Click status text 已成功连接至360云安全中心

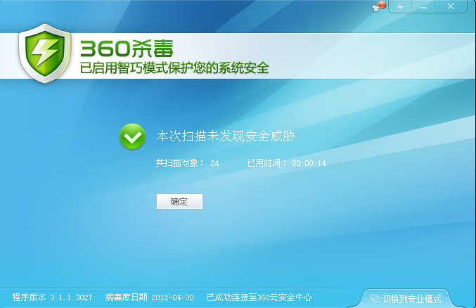click(259, 297)
